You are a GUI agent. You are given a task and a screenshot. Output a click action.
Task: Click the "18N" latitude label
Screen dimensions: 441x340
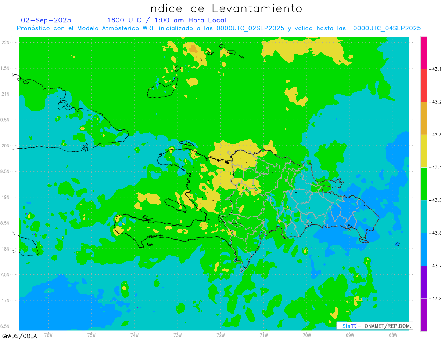point(6,249)
